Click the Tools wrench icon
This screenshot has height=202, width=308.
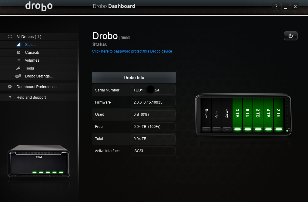point(18,68)
